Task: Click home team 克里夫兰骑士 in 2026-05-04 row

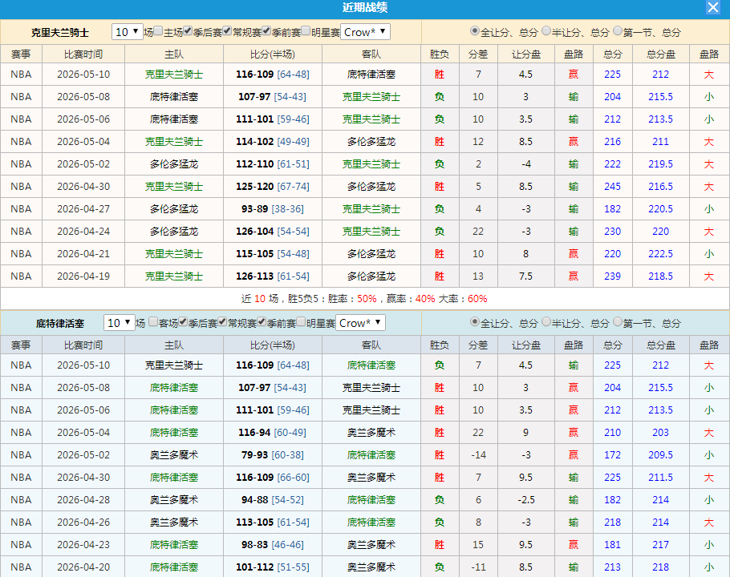Action: point(173,141)
